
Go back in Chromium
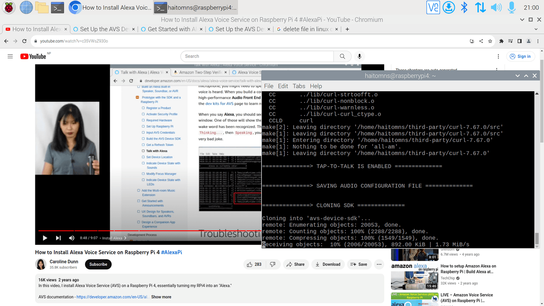point(6,41)
